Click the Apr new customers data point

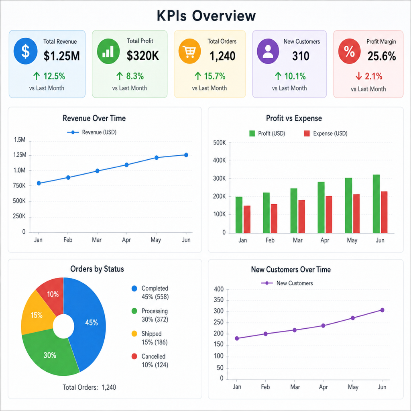pos(323,326)
